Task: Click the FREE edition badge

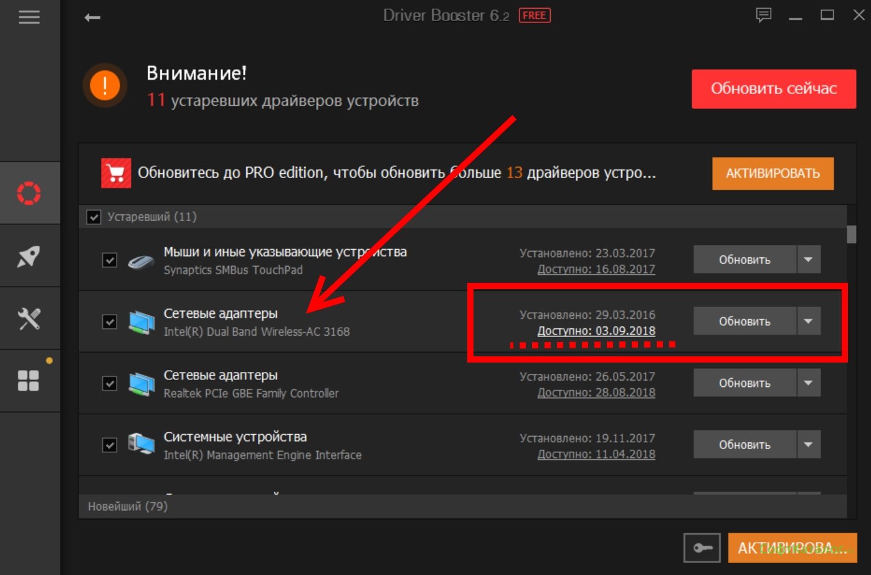Action: point(535,16)
